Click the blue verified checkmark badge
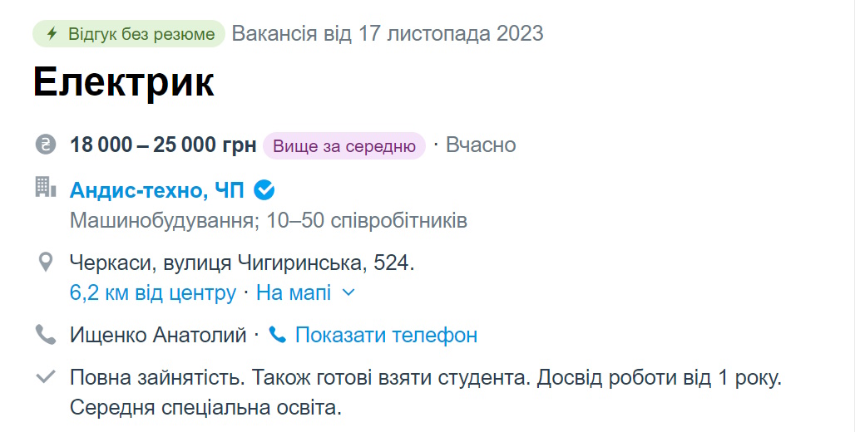Viewport: 855px width, 432px height. 264,190
